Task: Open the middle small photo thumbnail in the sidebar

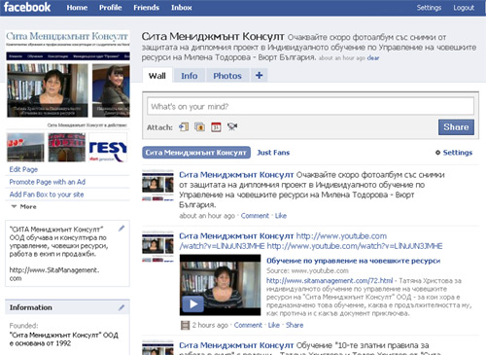Action: coord(67,147)
